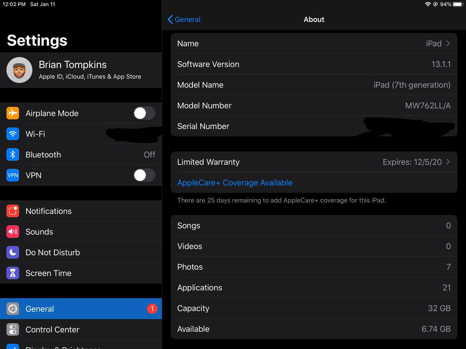This screenshot has width=466, height=349.
Task: Tap the Bluetooth icon
Action: click(x=13, y=154)
